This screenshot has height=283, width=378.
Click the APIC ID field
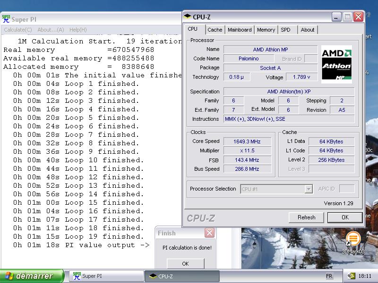tap(347, 189)
